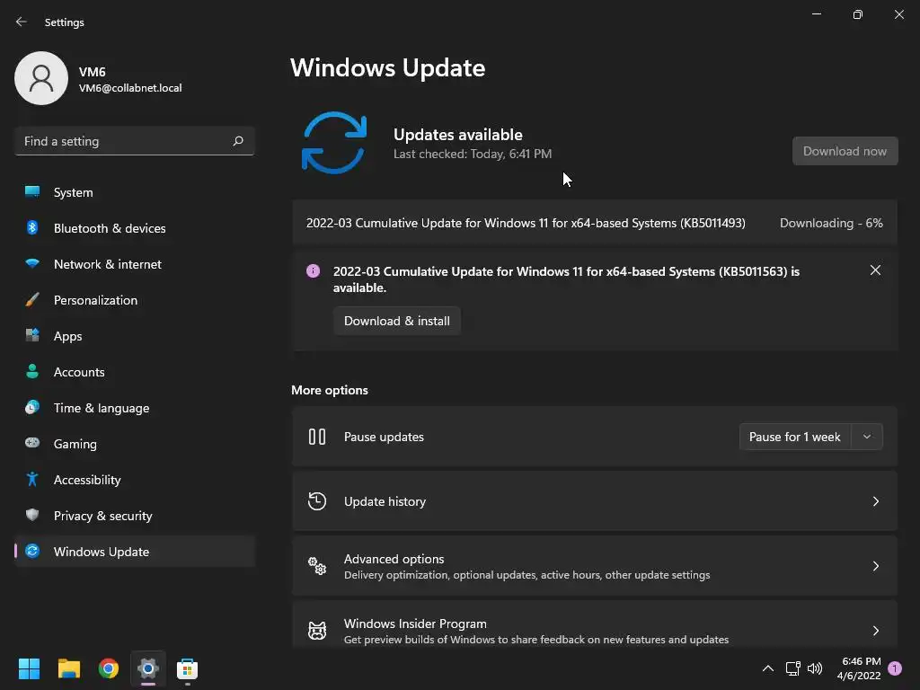
Task: Select Bluetooth & devices in sidebar
Action: tap(135, 227)
